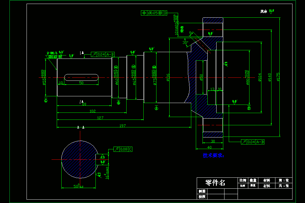Click the ø0.05 M D position tolerance frame

click(x=154, y=13)
